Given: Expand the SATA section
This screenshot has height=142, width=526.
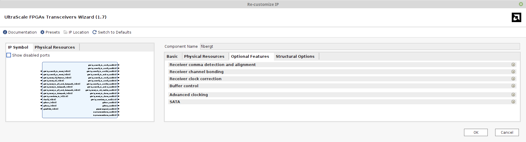Looking at the screenshot, I should click(x=513, y=102).
